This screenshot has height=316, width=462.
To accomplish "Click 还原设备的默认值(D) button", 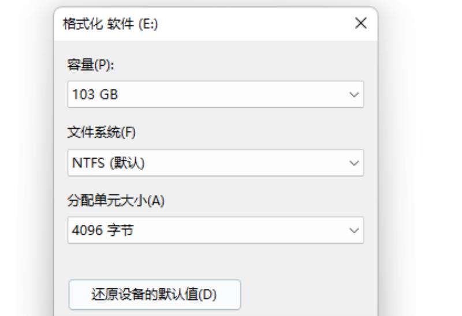I will 155,295.
